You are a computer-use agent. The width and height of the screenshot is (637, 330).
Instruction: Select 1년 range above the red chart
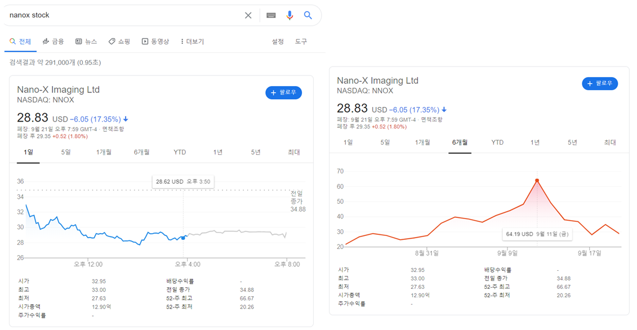(535, 142)
